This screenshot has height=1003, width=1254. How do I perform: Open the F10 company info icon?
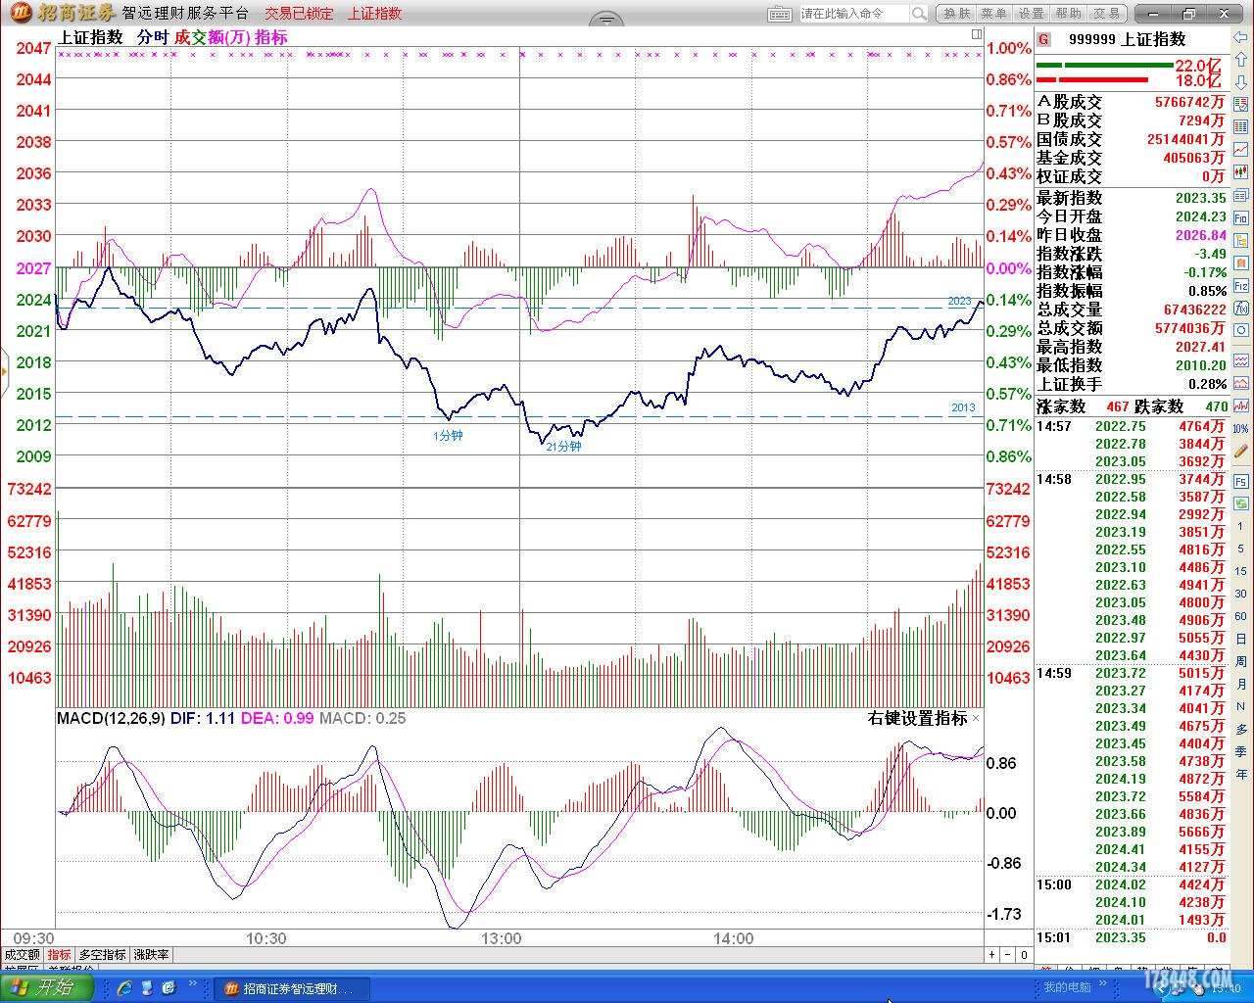click(x=1241, y=217)
